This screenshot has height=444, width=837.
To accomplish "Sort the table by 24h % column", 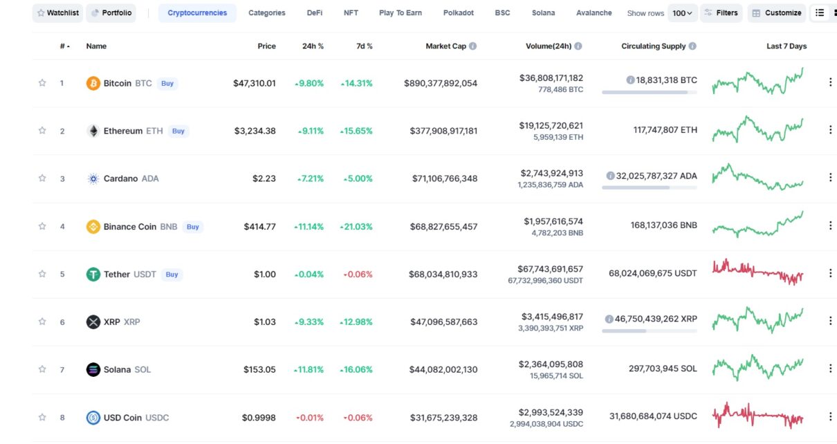I will (313, 46).
